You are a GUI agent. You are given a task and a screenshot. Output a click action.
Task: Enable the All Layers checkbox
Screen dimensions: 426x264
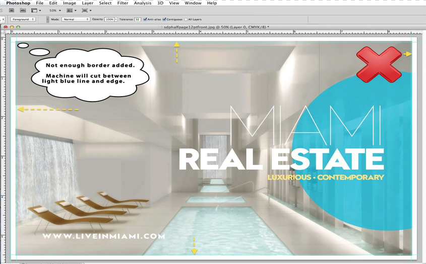[x=186, y=19]
